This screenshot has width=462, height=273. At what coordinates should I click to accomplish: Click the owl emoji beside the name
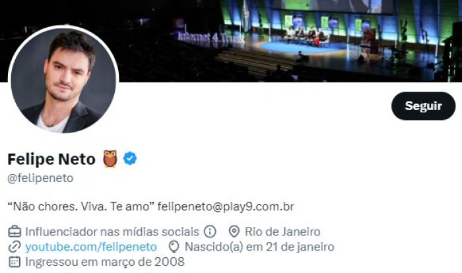pos(110,158)
